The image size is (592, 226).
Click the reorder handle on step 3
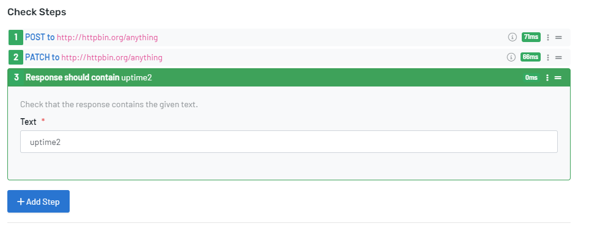tap(558, 77)
